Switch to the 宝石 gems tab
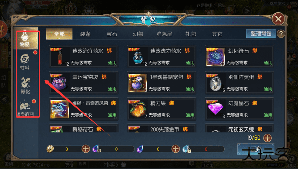Image resolution: width=298 pixels, height=169 pixels. 112,34
